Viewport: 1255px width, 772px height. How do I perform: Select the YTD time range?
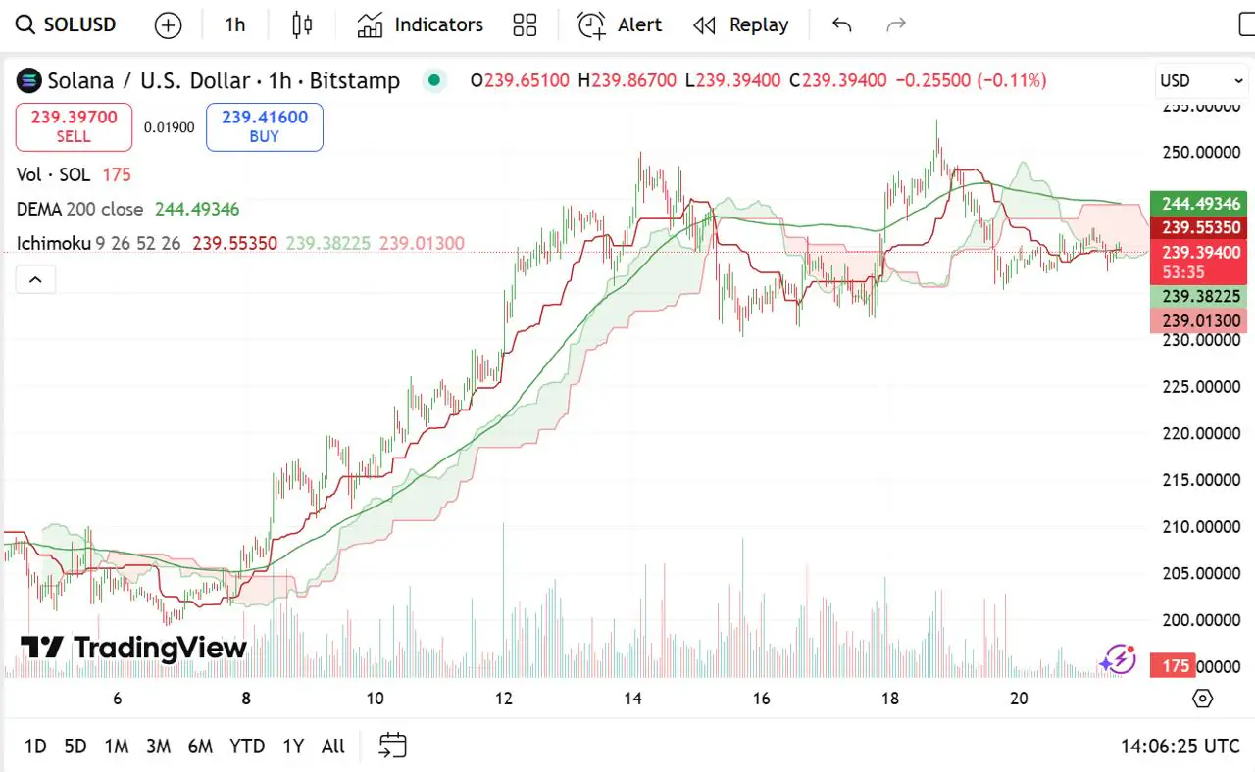click(247, 746)
